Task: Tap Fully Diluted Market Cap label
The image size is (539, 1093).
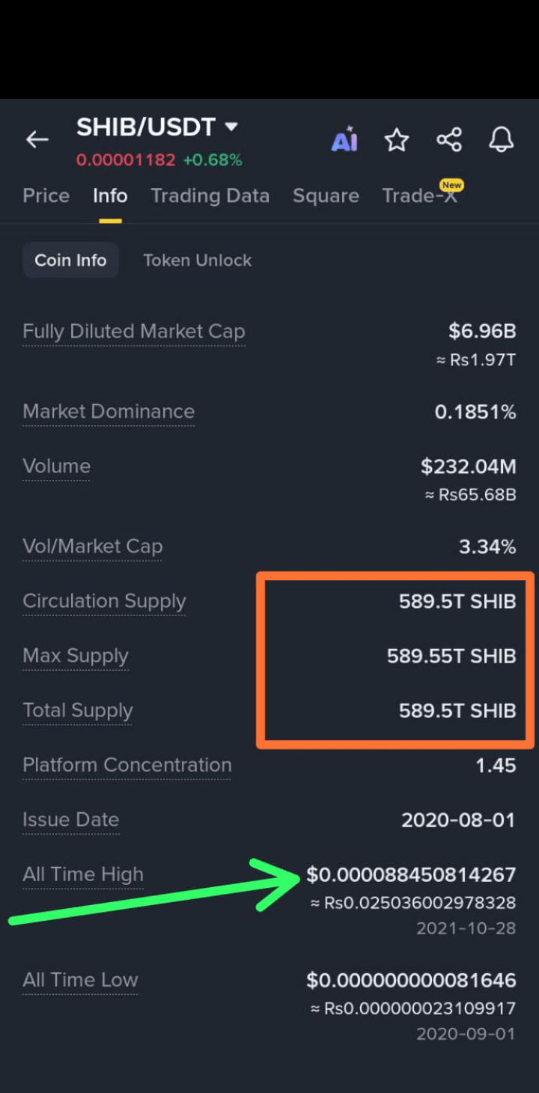Action: [x=134, y=331]
